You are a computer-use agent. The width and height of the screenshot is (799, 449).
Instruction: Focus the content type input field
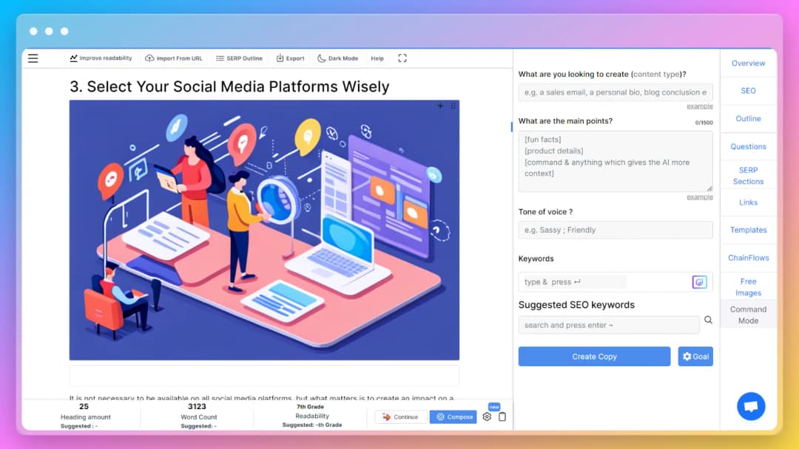(615, 92)
